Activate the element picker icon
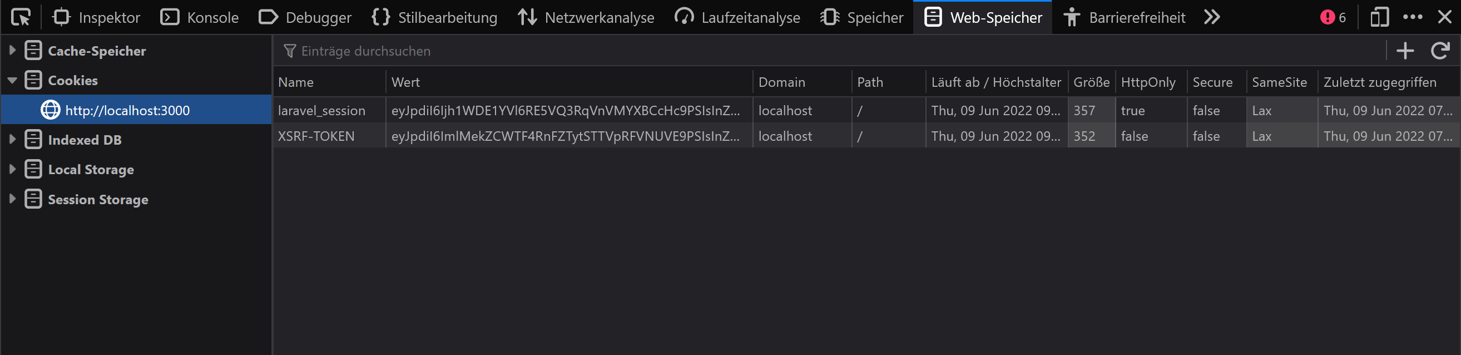Image resolution: width=1461 pixels, height=355 pixels. coord(21,18)
